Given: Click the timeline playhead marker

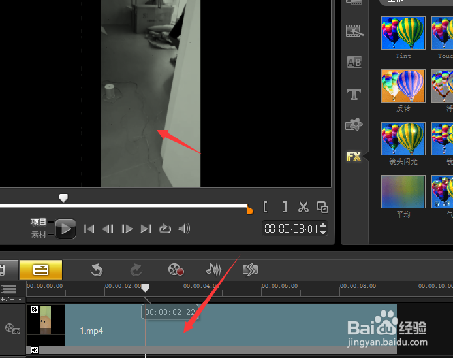Looking at the screenshot, I should 145,287.
